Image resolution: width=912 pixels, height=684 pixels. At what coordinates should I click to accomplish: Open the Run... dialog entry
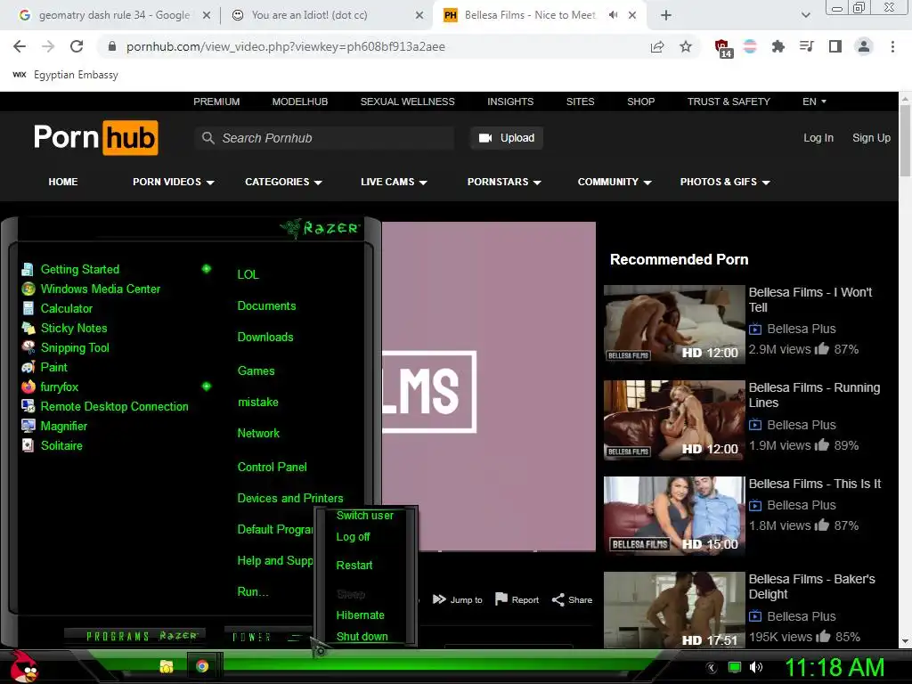coord(253,591)
